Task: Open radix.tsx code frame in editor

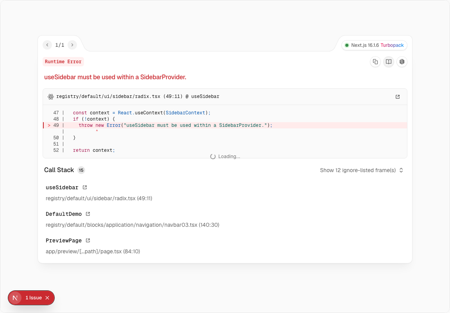Action: tap(398, 97)
